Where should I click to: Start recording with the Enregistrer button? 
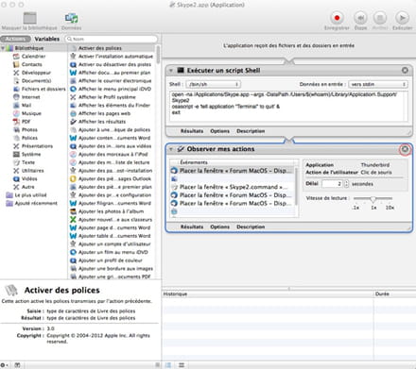point(337,18)
